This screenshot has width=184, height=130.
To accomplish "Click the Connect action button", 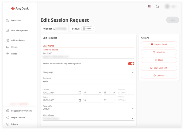I will tap(159, 76).
